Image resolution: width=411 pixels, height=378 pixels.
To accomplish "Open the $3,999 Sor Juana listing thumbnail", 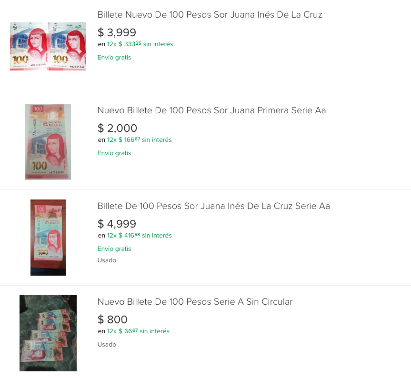I will [48, 46].
